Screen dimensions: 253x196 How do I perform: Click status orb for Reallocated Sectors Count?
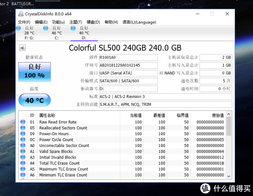(23, 128)
